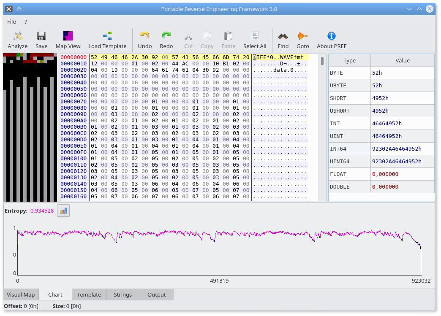Open the Strings tab
The height and width of the screenshot is (316, 441).
pyautogui.click(x=122, y=294)
